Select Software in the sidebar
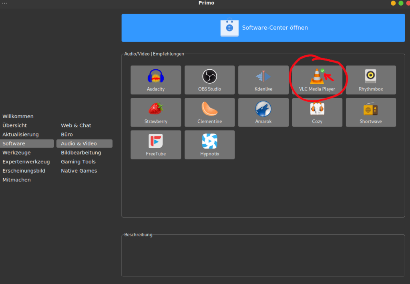Viewport: 410px width, 284px height. pyautogui.click(x=27, y=143)
